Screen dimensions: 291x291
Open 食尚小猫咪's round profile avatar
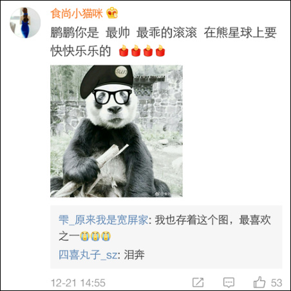(x=25, y=23)
